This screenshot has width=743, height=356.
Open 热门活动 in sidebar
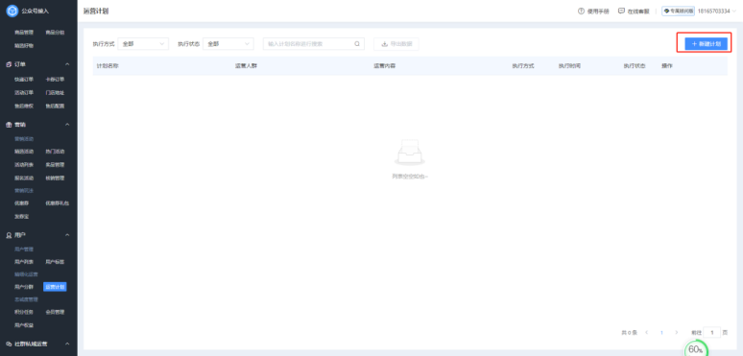coord(55,152)
